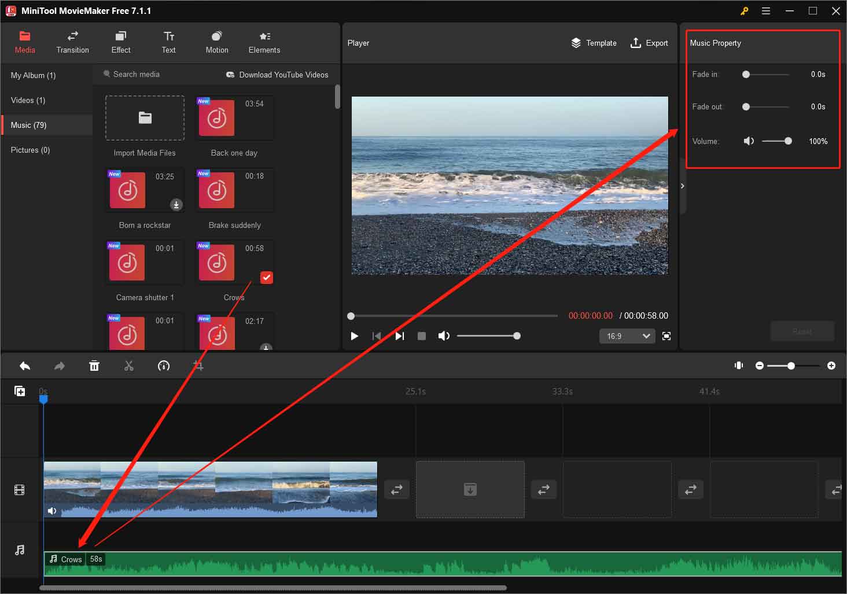Redo the last action

tap(60, 366)
